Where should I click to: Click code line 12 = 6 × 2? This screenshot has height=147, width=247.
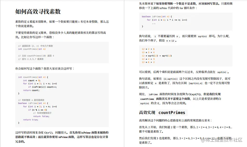point(148,62)
